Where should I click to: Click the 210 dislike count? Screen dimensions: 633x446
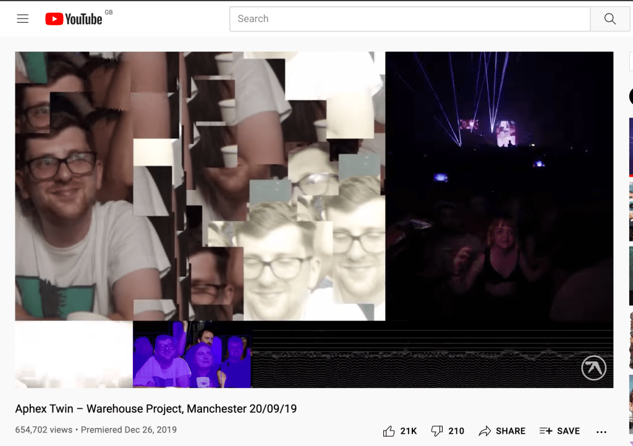click(456, 431)
